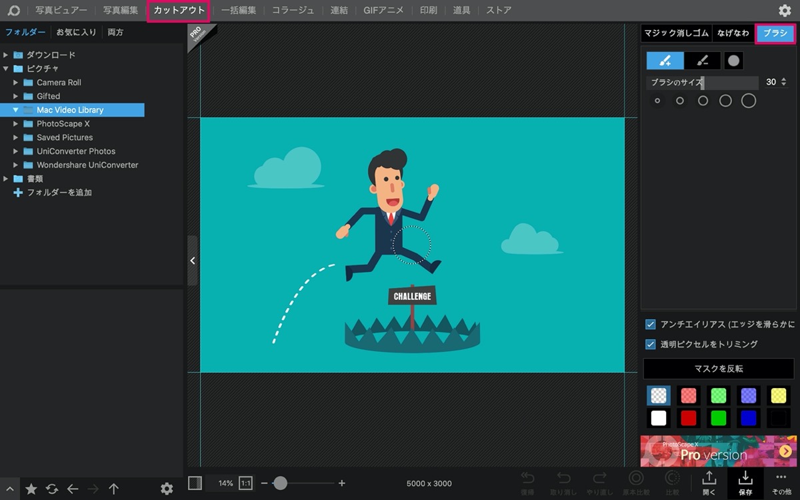800x500 pixels.
Task: Select the subtract brush (brush minus) tool
Action: pos(702,61)
